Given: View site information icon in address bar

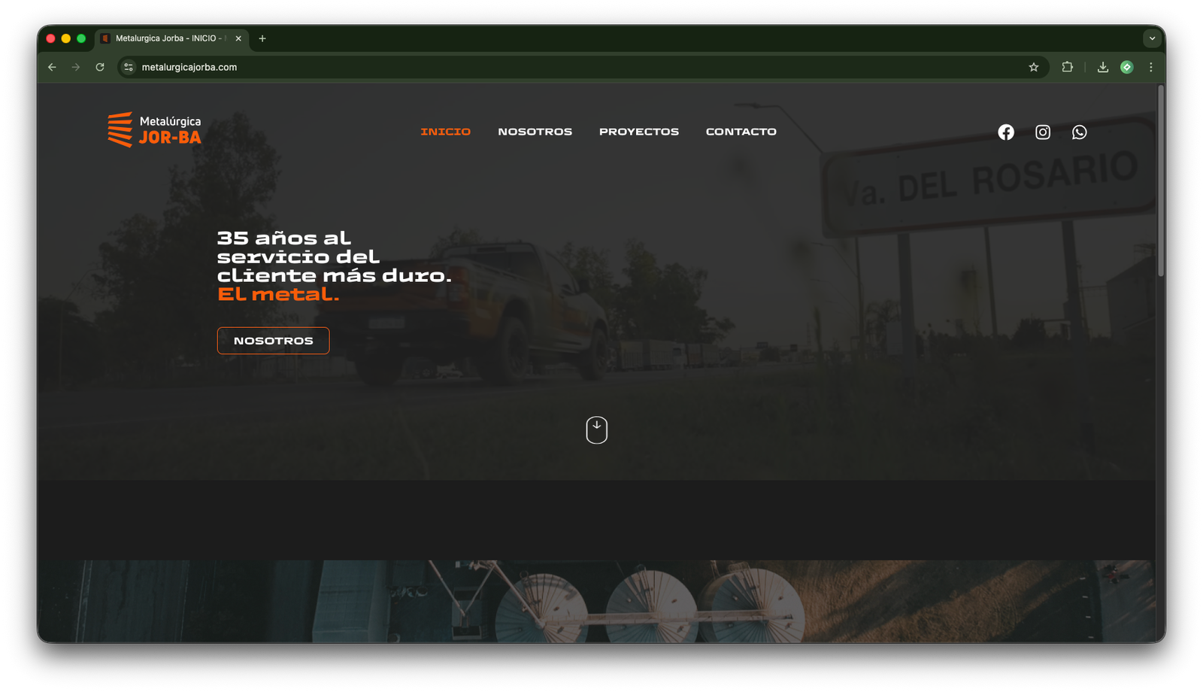Looking at the screenshot, I should pyautogui.click(x=129, y=67).
